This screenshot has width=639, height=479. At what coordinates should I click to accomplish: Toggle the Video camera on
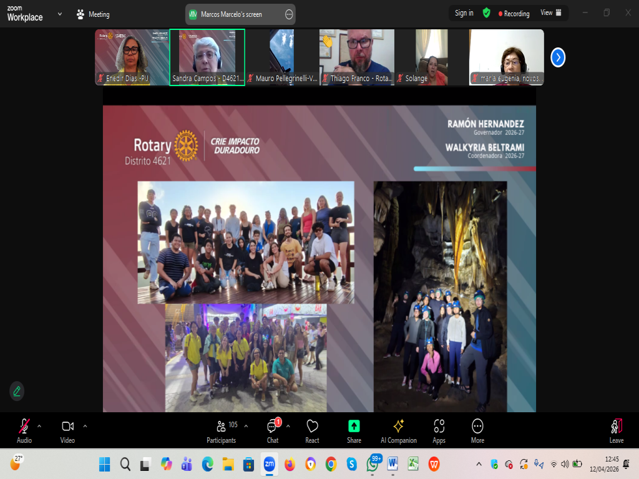tap(67, 430)
